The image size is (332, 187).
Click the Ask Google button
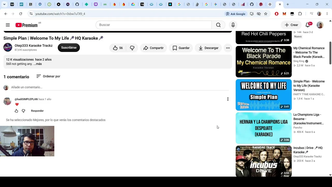236,14
